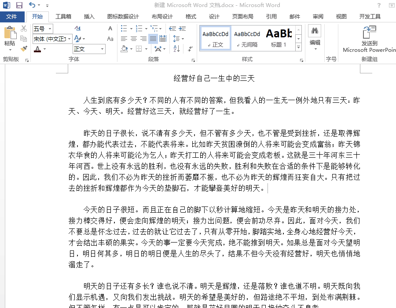Click the shading paint bucket icon

(x=124, y=49)
